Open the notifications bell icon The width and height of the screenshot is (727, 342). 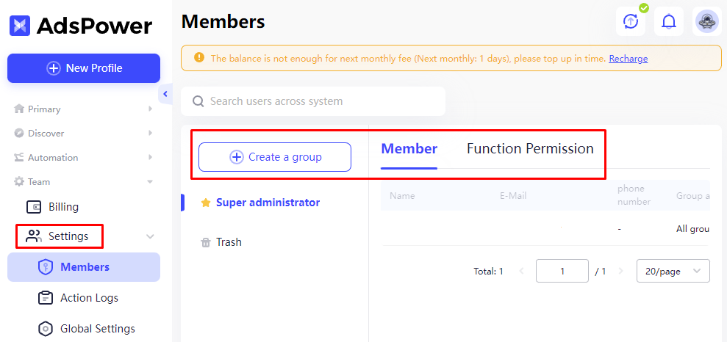click(x=669, y=21)
